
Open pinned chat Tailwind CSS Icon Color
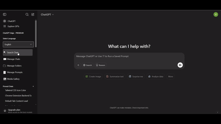[x=15, y=90]
